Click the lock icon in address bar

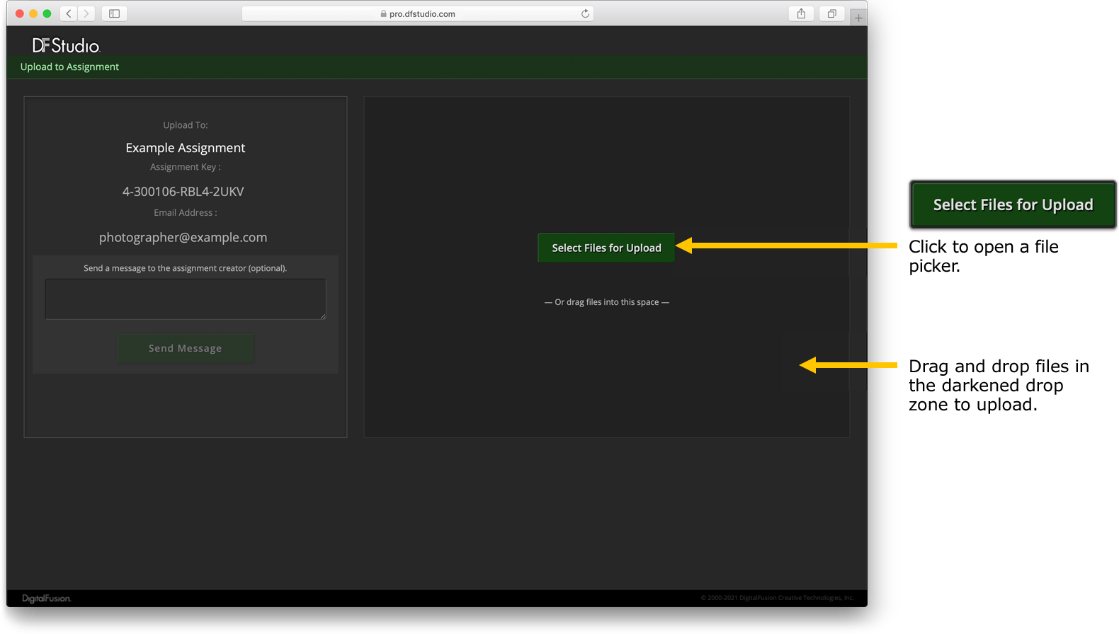383,13
